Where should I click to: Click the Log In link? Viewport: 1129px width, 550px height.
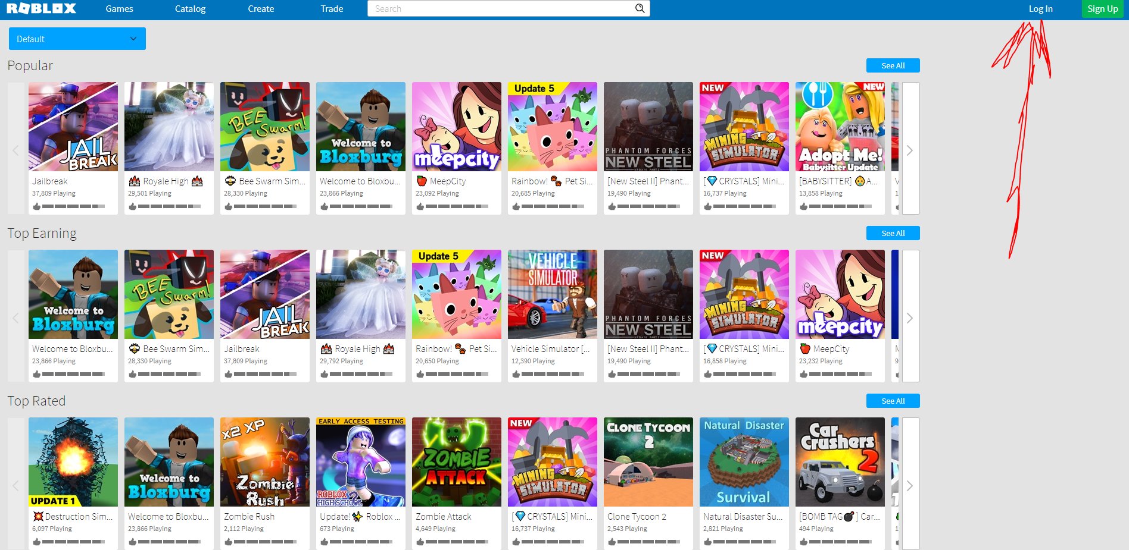tap(1040, 9)
